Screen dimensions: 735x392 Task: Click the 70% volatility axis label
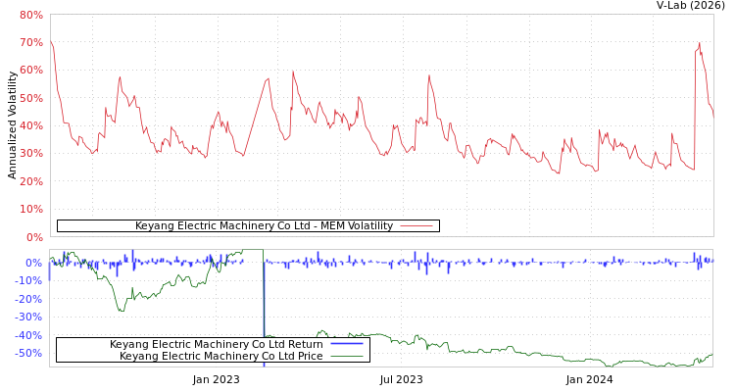(30, 43)
